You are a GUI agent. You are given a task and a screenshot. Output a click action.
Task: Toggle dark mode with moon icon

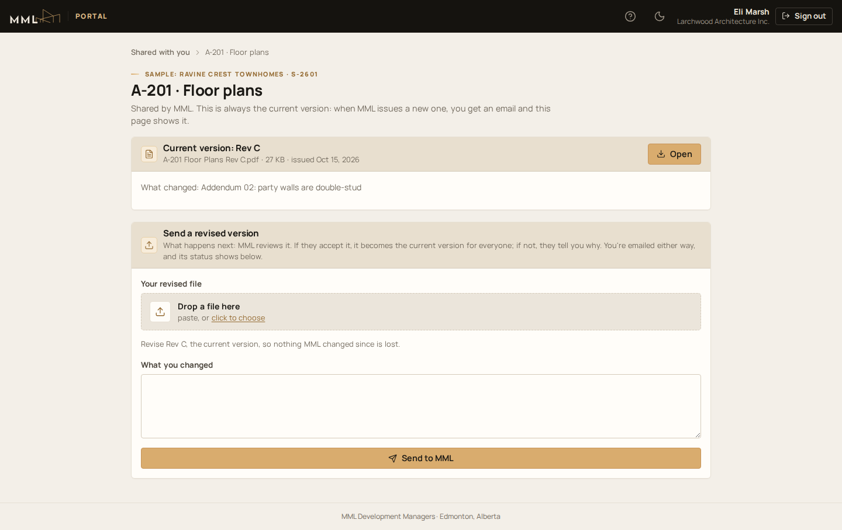660,16
